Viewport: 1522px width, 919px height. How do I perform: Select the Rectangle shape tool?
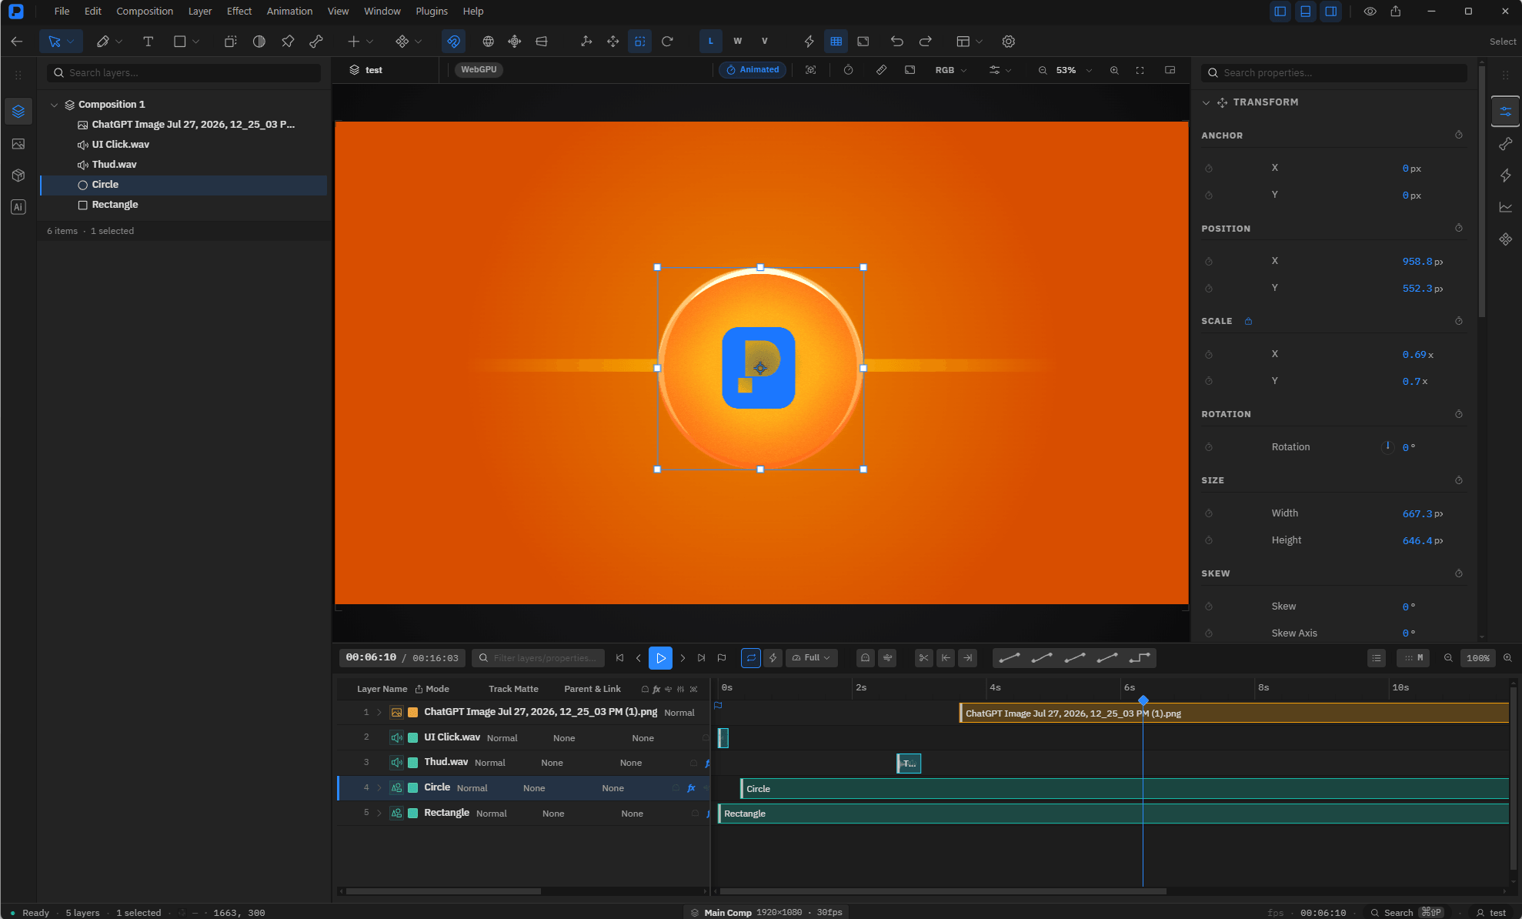point(179,42)
